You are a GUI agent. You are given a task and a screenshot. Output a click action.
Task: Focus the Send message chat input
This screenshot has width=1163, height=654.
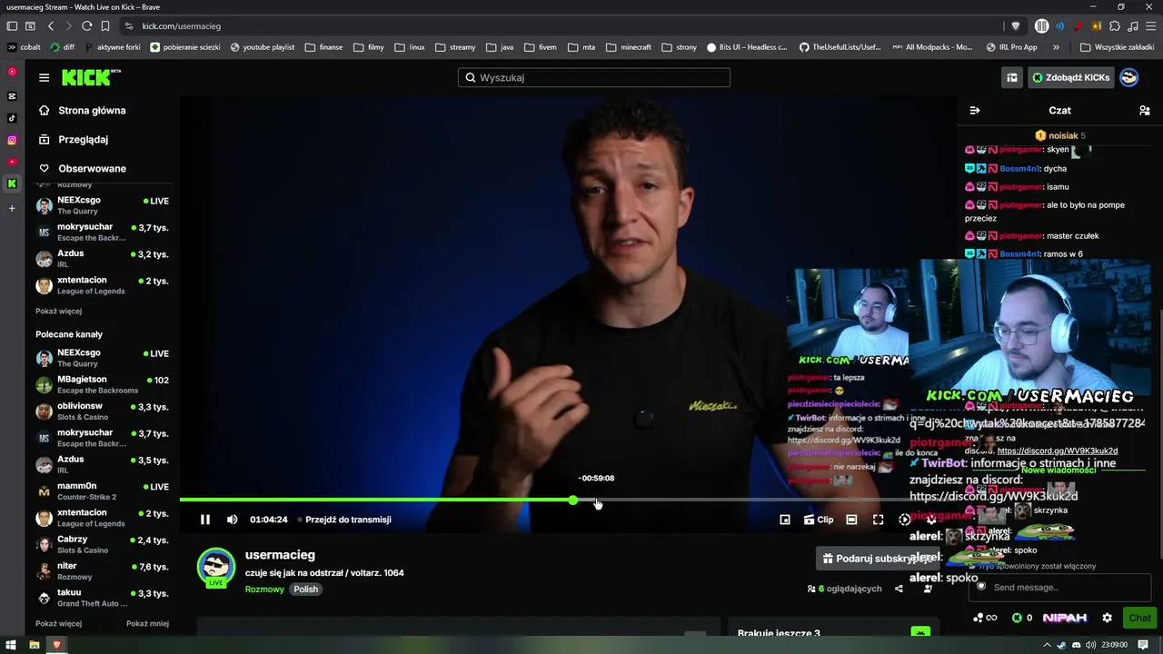point(1059,588)
